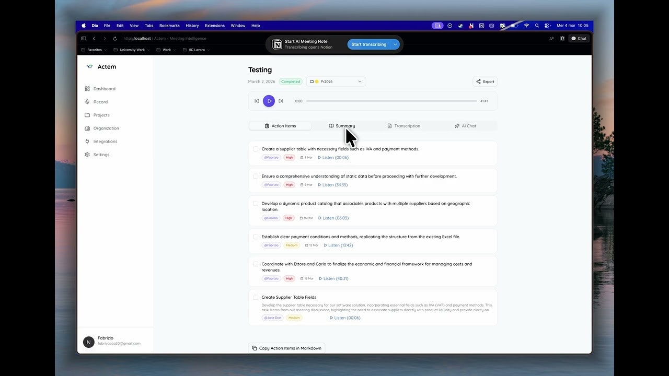Reload the localhost page
This screenshot has width=669, height=376.
coord(115,38)
